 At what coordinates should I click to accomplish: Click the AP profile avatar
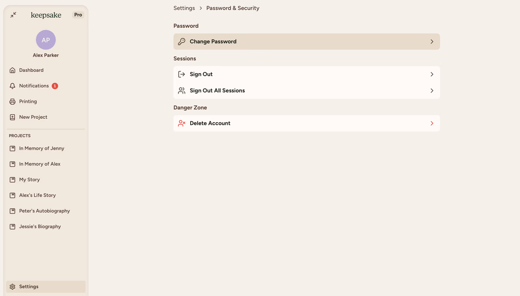click(46, 40)
